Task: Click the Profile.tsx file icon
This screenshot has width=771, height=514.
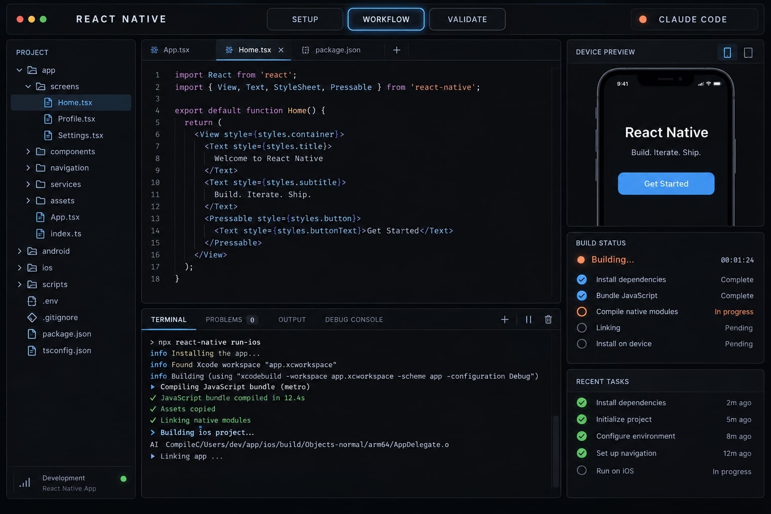Action: coord(48,119)
